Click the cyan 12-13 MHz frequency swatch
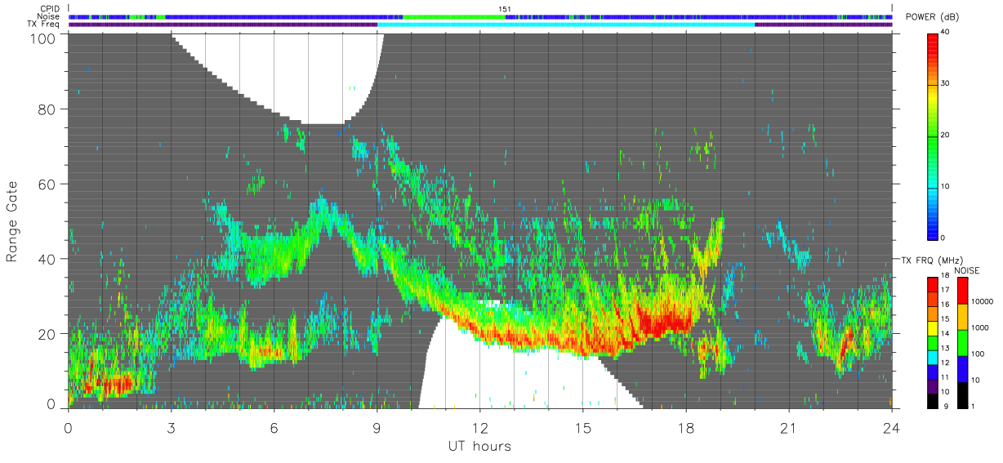This screenshot has width=1003, height=463. tap(933, 356)
